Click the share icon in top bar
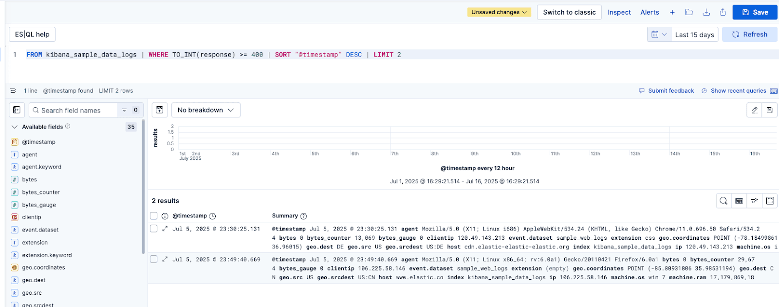 (x=723, y=12)
